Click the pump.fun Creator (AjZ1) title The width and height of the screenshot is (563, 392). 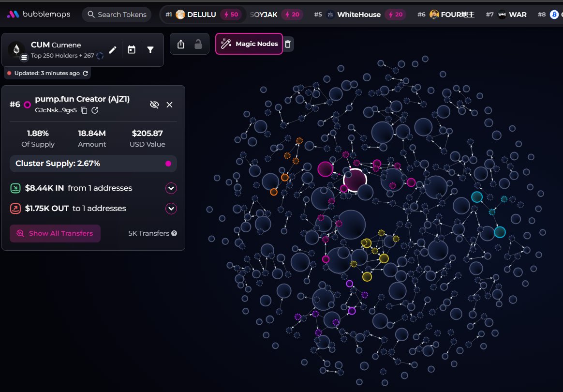82,99
